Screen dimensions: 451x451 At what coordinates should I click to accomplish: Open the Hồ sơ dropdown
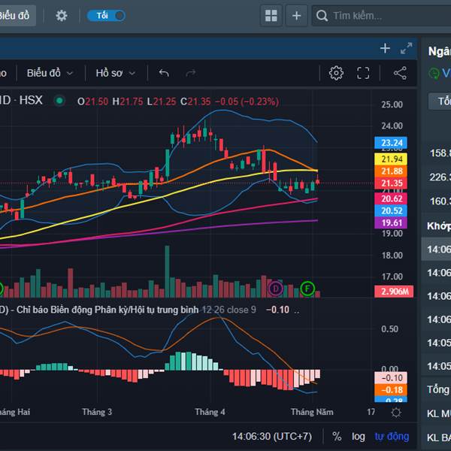click(115, 73)
